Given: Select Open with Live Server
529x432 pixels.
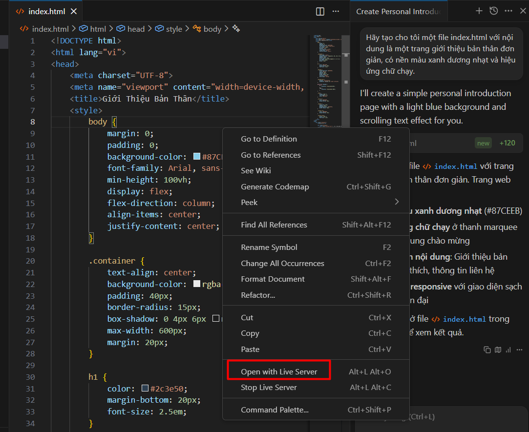Looking at the screenshot, I should pos(279,371).
